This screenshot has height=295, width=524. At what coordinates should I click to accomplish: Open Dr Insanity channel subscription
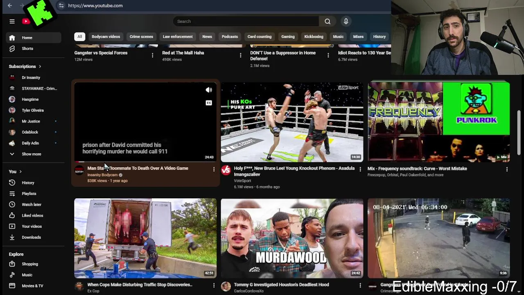[34, 77]
